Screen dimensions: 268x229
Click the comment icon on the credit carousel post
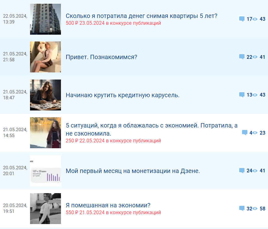click(242, 95)
